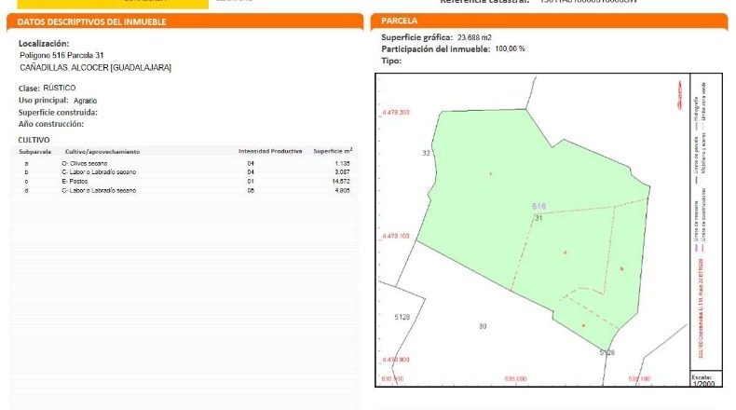The width and height of the screenshot is (736, 410).
Task: Click the UTM coordinate label '4.478.200'
Action: click(396, 112)
